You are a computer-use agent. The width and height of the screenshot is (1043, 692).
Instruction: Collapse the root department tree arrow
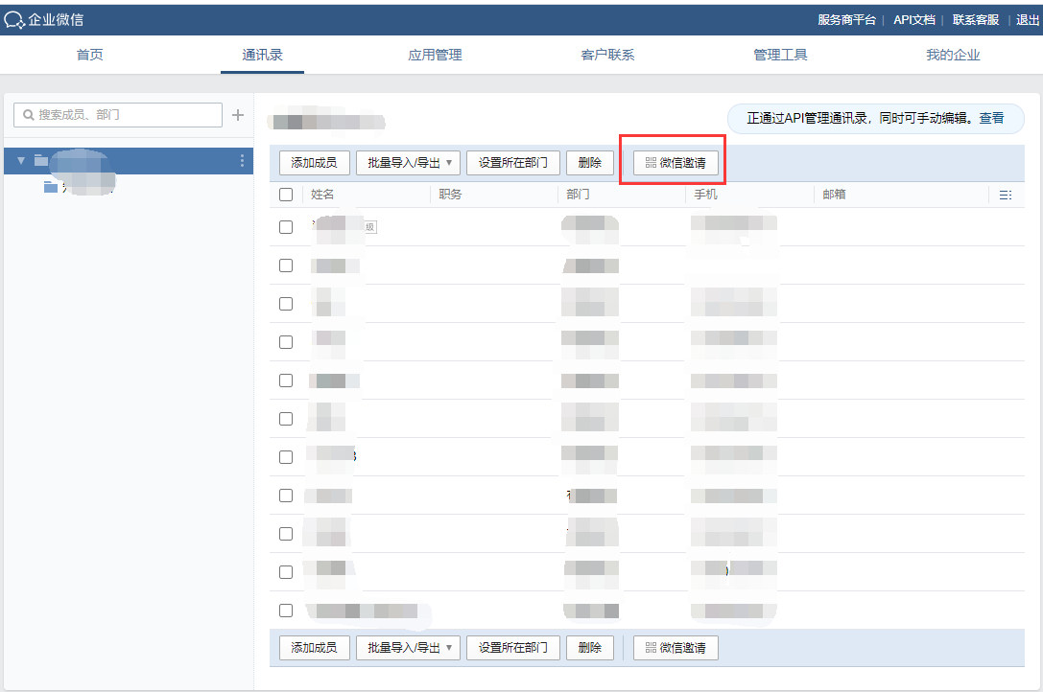click(21, 161)
